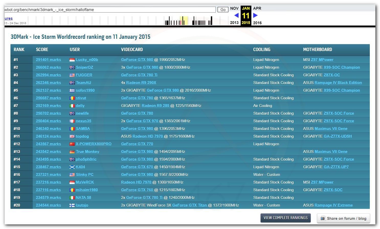Click in the Wayback URL input field
This screenshot has height=229, width=380.
pos(110,10)
